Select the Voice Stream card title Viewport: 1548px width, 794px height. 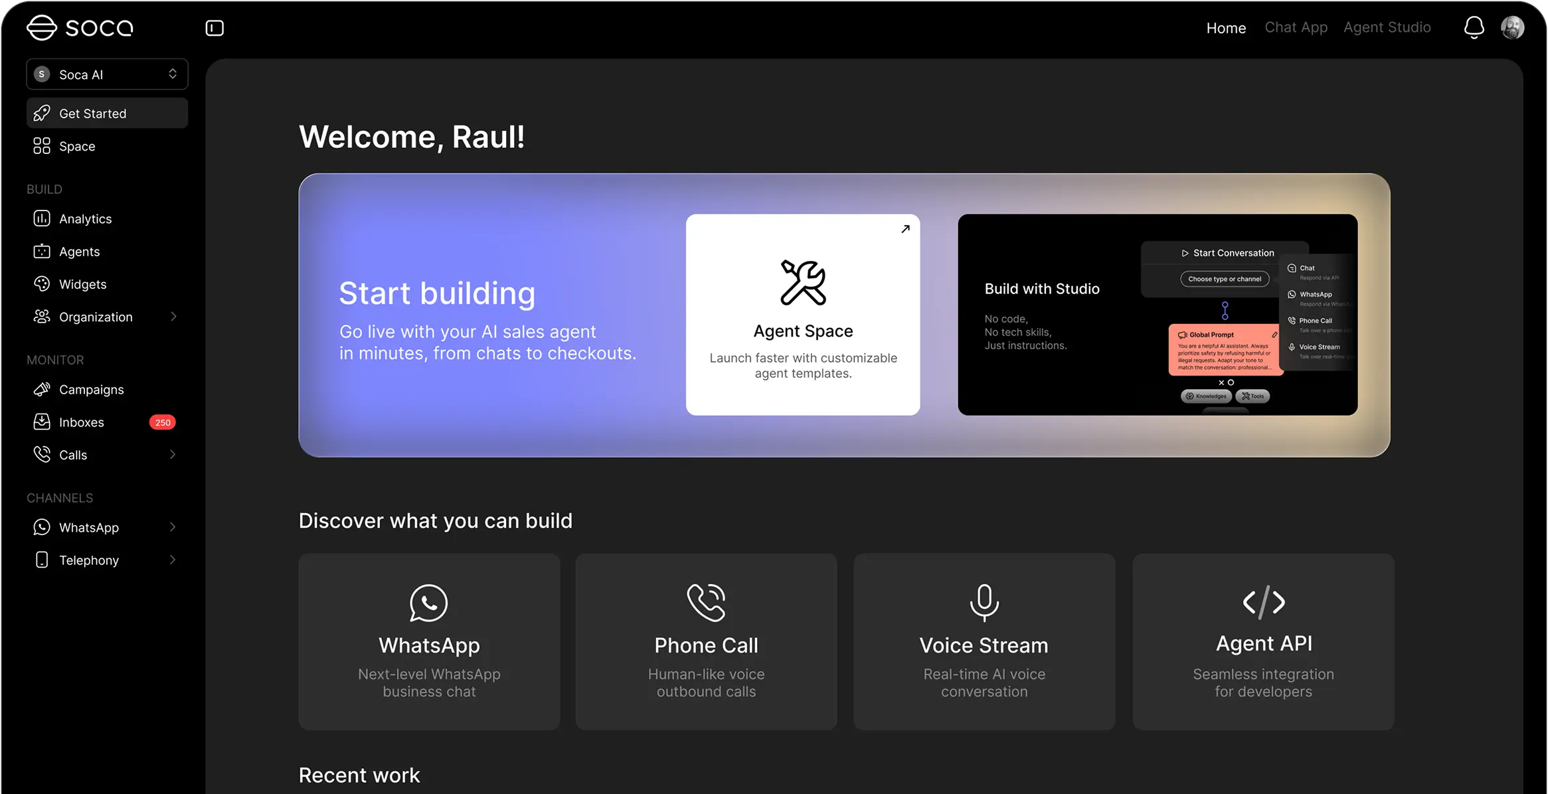coord(984,645)
